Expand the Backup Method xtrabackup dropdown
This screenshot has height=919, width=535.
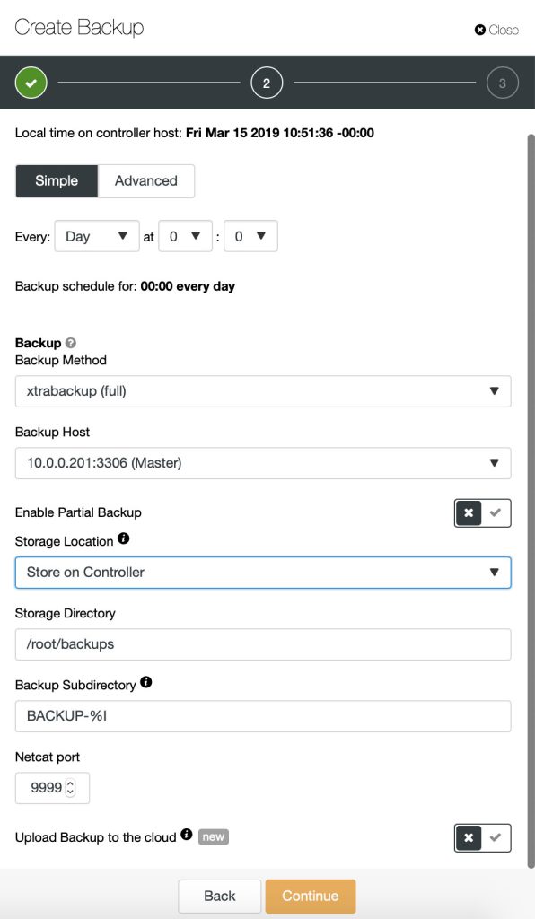pyautogui.click(x=263, y=391)
